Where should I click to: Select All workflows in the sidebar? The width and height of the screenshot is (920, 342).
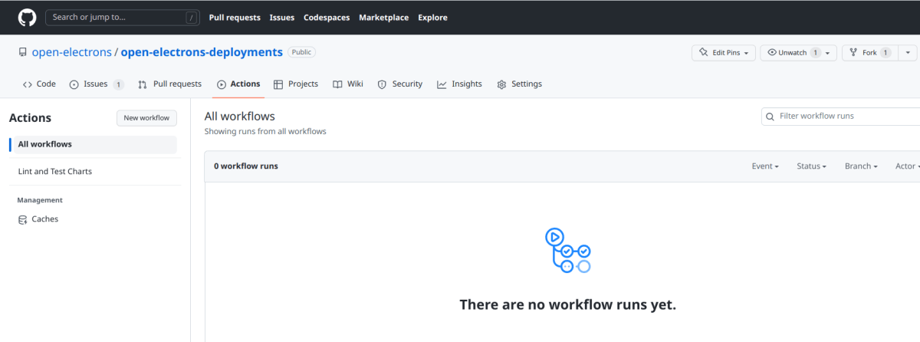click(x=95, y=144)
